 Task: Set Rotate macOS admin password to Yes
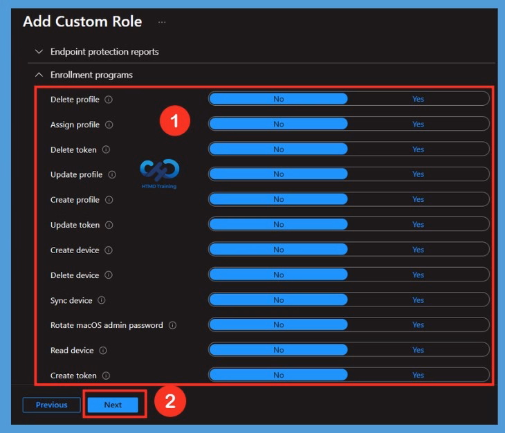[x=418, y=325]
